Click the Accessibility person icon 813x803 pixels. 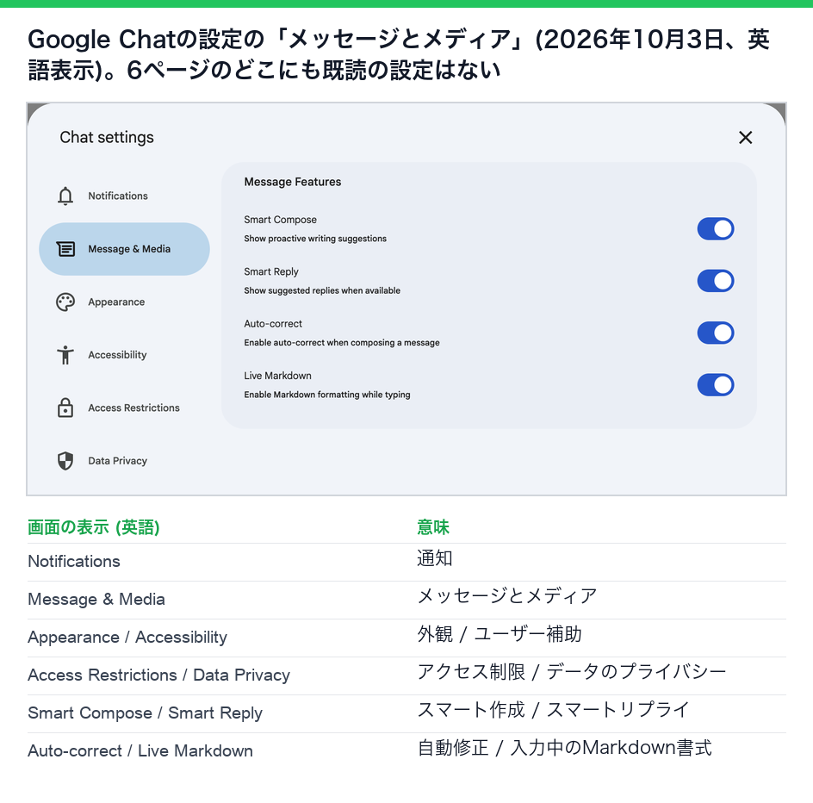(x=65, y=355)
